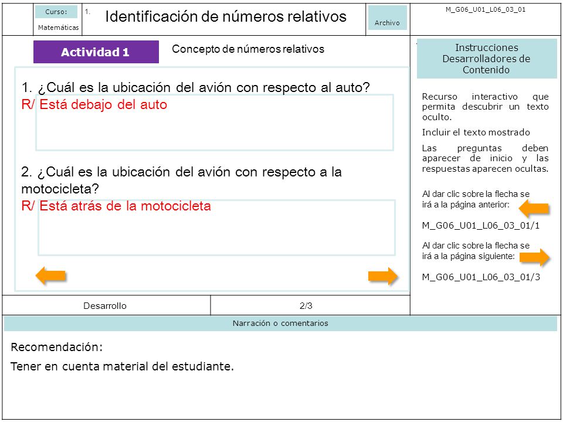Image resolution: width=563 pixels, height=422 pixels.
Task: Click the paragraph starting 'Las preguntas deben aparecer'
Action: coord(485,158)
